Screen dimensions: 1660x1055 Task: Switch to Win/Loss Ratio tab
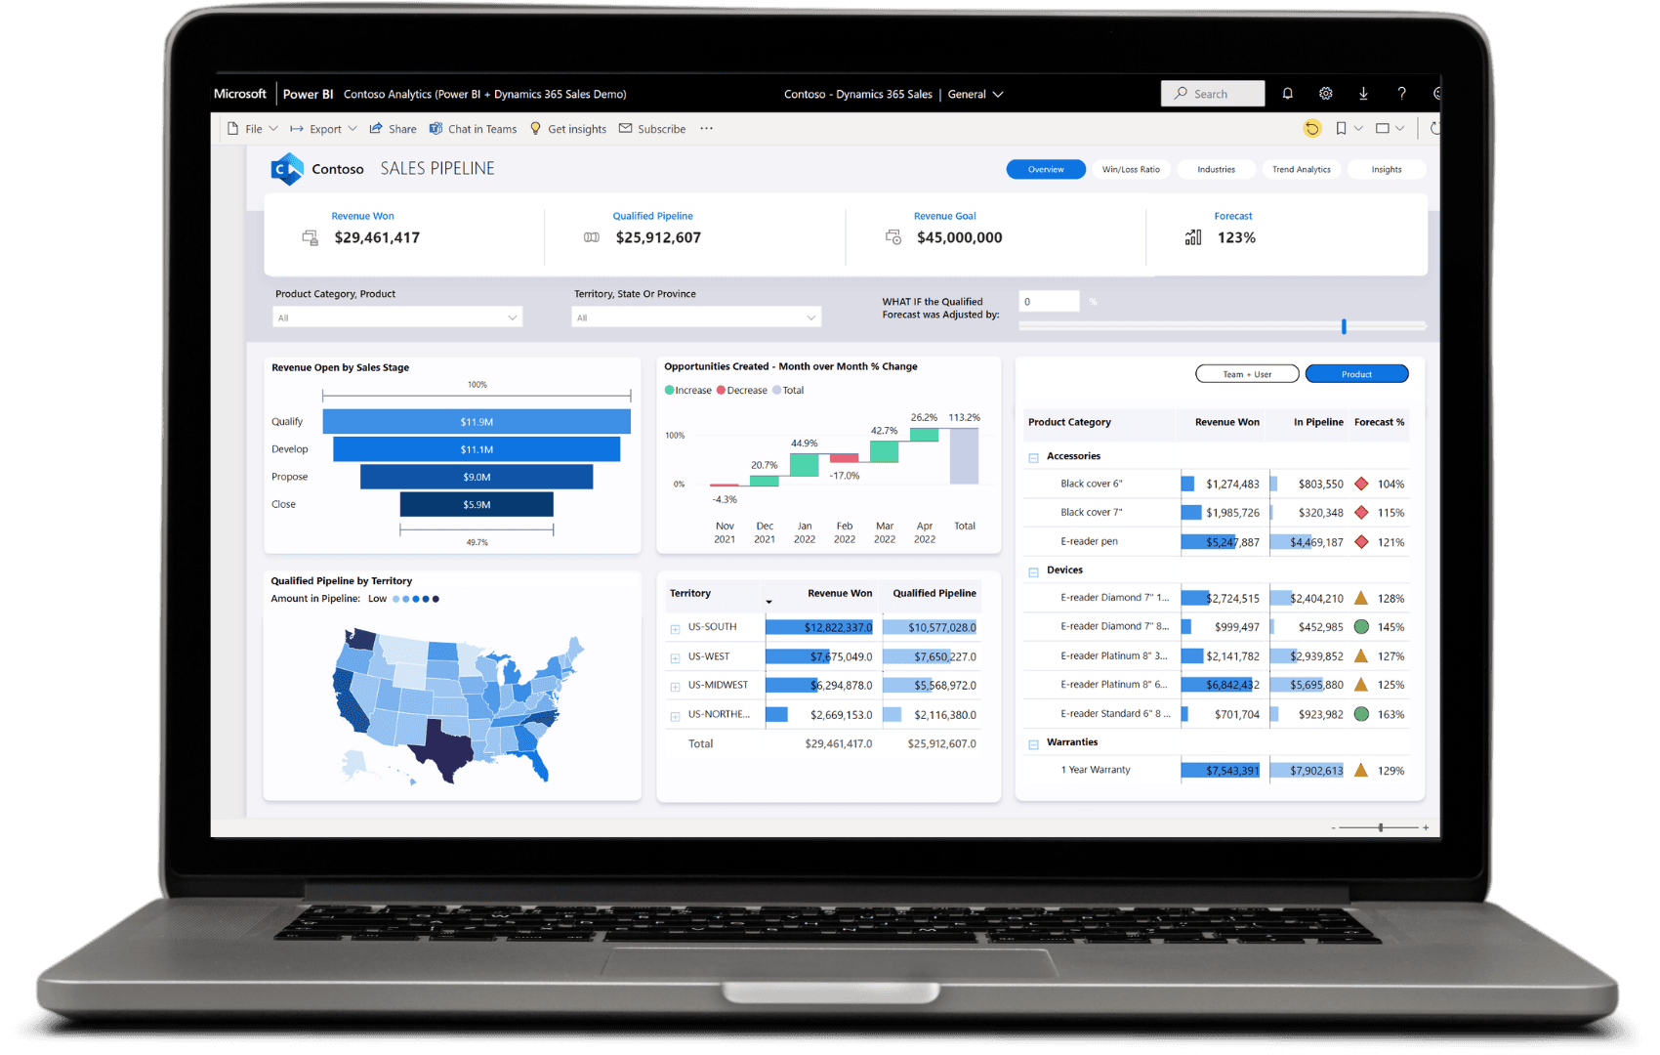tap(1131, 169)
